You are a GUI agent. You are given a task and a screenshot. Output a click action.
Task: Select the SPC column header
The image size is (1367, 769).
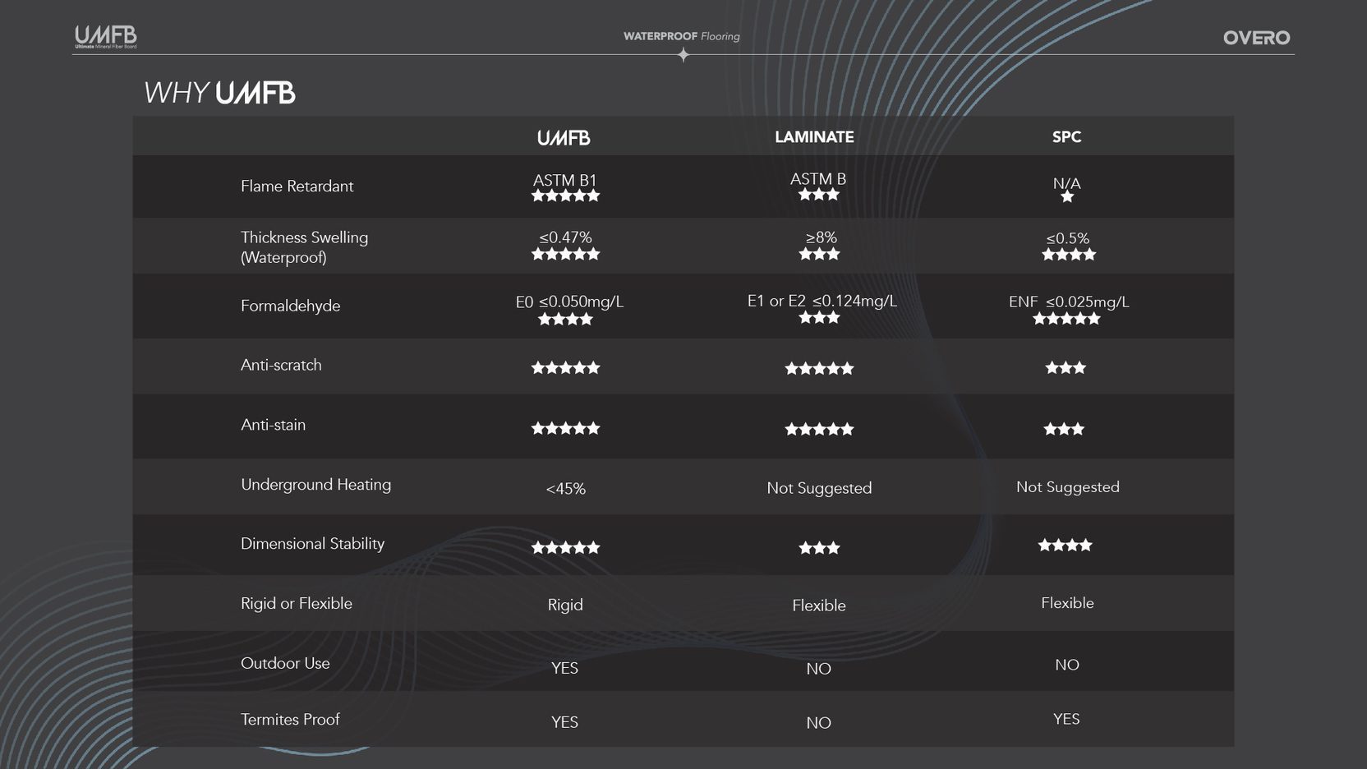(1066, 137)
